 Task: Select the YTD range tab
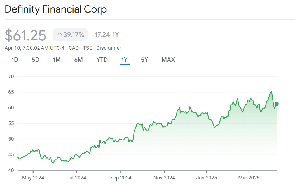click(102, 60)
